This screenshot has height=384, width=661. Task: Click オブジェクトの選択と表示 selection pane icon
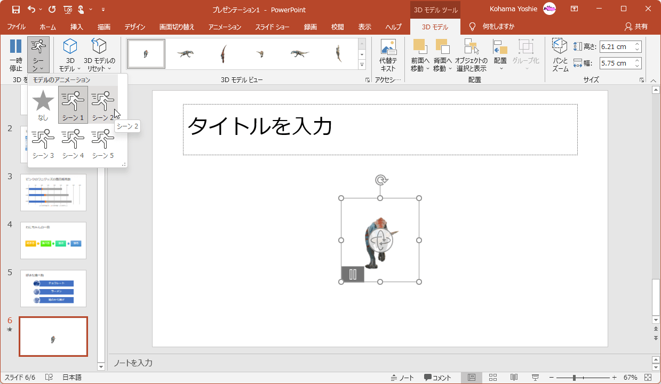tap(471, 54)
